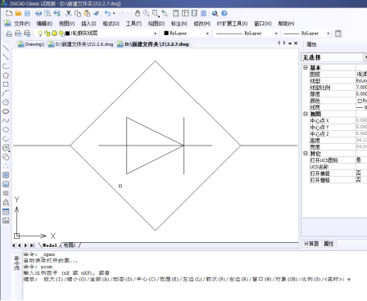Switch to the 3.2.6.dwg tab
The image size is (367, 301).
click(x=81, y=44)
